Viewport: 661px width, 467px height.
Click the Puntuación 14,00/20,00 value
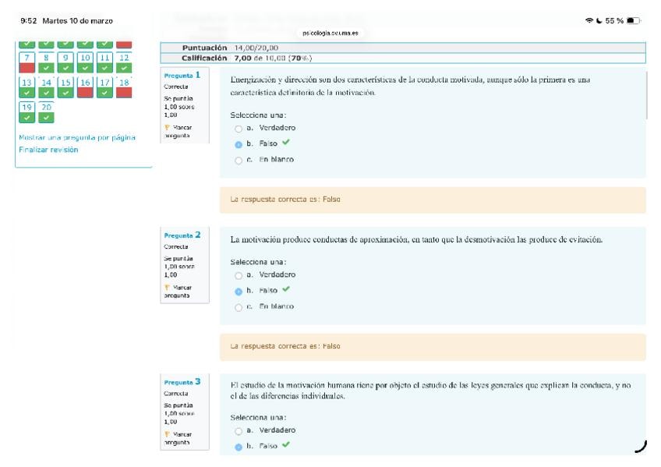coord(256,48)
